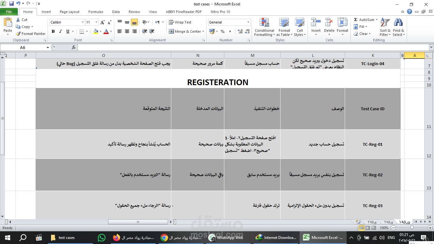Open Windows Start menu
The width and height of the screenshot is (434, 244).
pyautogui.click(x=8, y=237)
